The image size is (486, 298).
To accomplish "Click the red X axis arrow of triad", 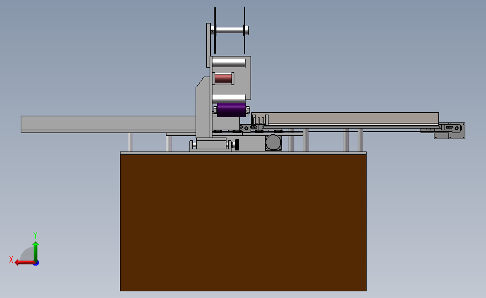I will click(x=25, y=263).
